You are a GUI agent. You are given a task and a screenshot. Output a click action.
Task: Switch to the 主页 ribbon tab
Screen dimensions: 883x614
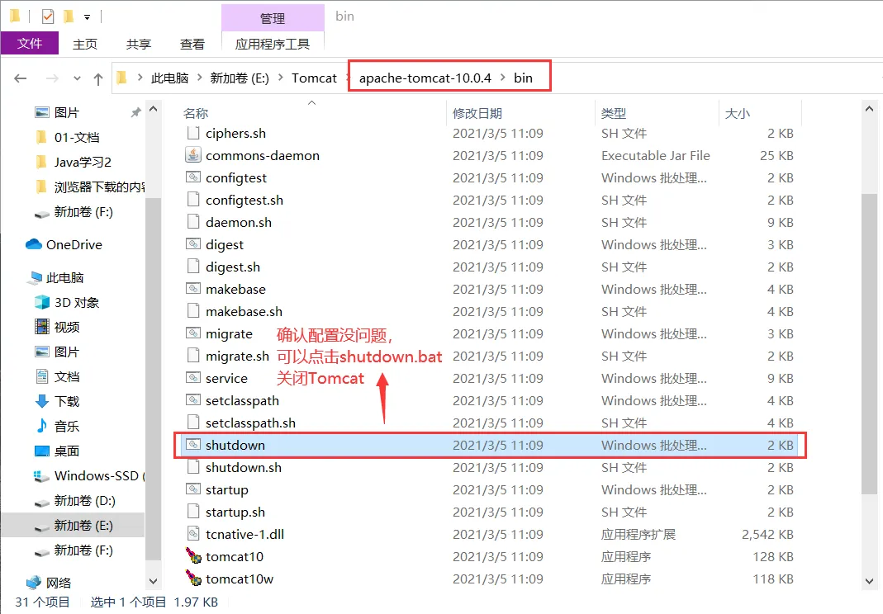[85, 44]
